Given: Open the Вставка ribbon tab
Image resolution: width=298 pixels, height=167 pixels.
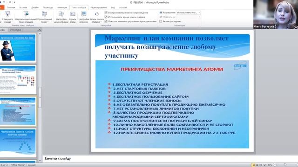Looking at the screenshot, I should (x=23, y=7).
